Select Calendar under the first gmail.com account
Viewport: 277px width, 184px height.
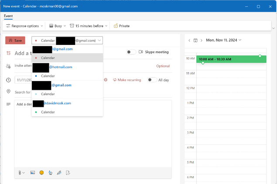[67, 58]
